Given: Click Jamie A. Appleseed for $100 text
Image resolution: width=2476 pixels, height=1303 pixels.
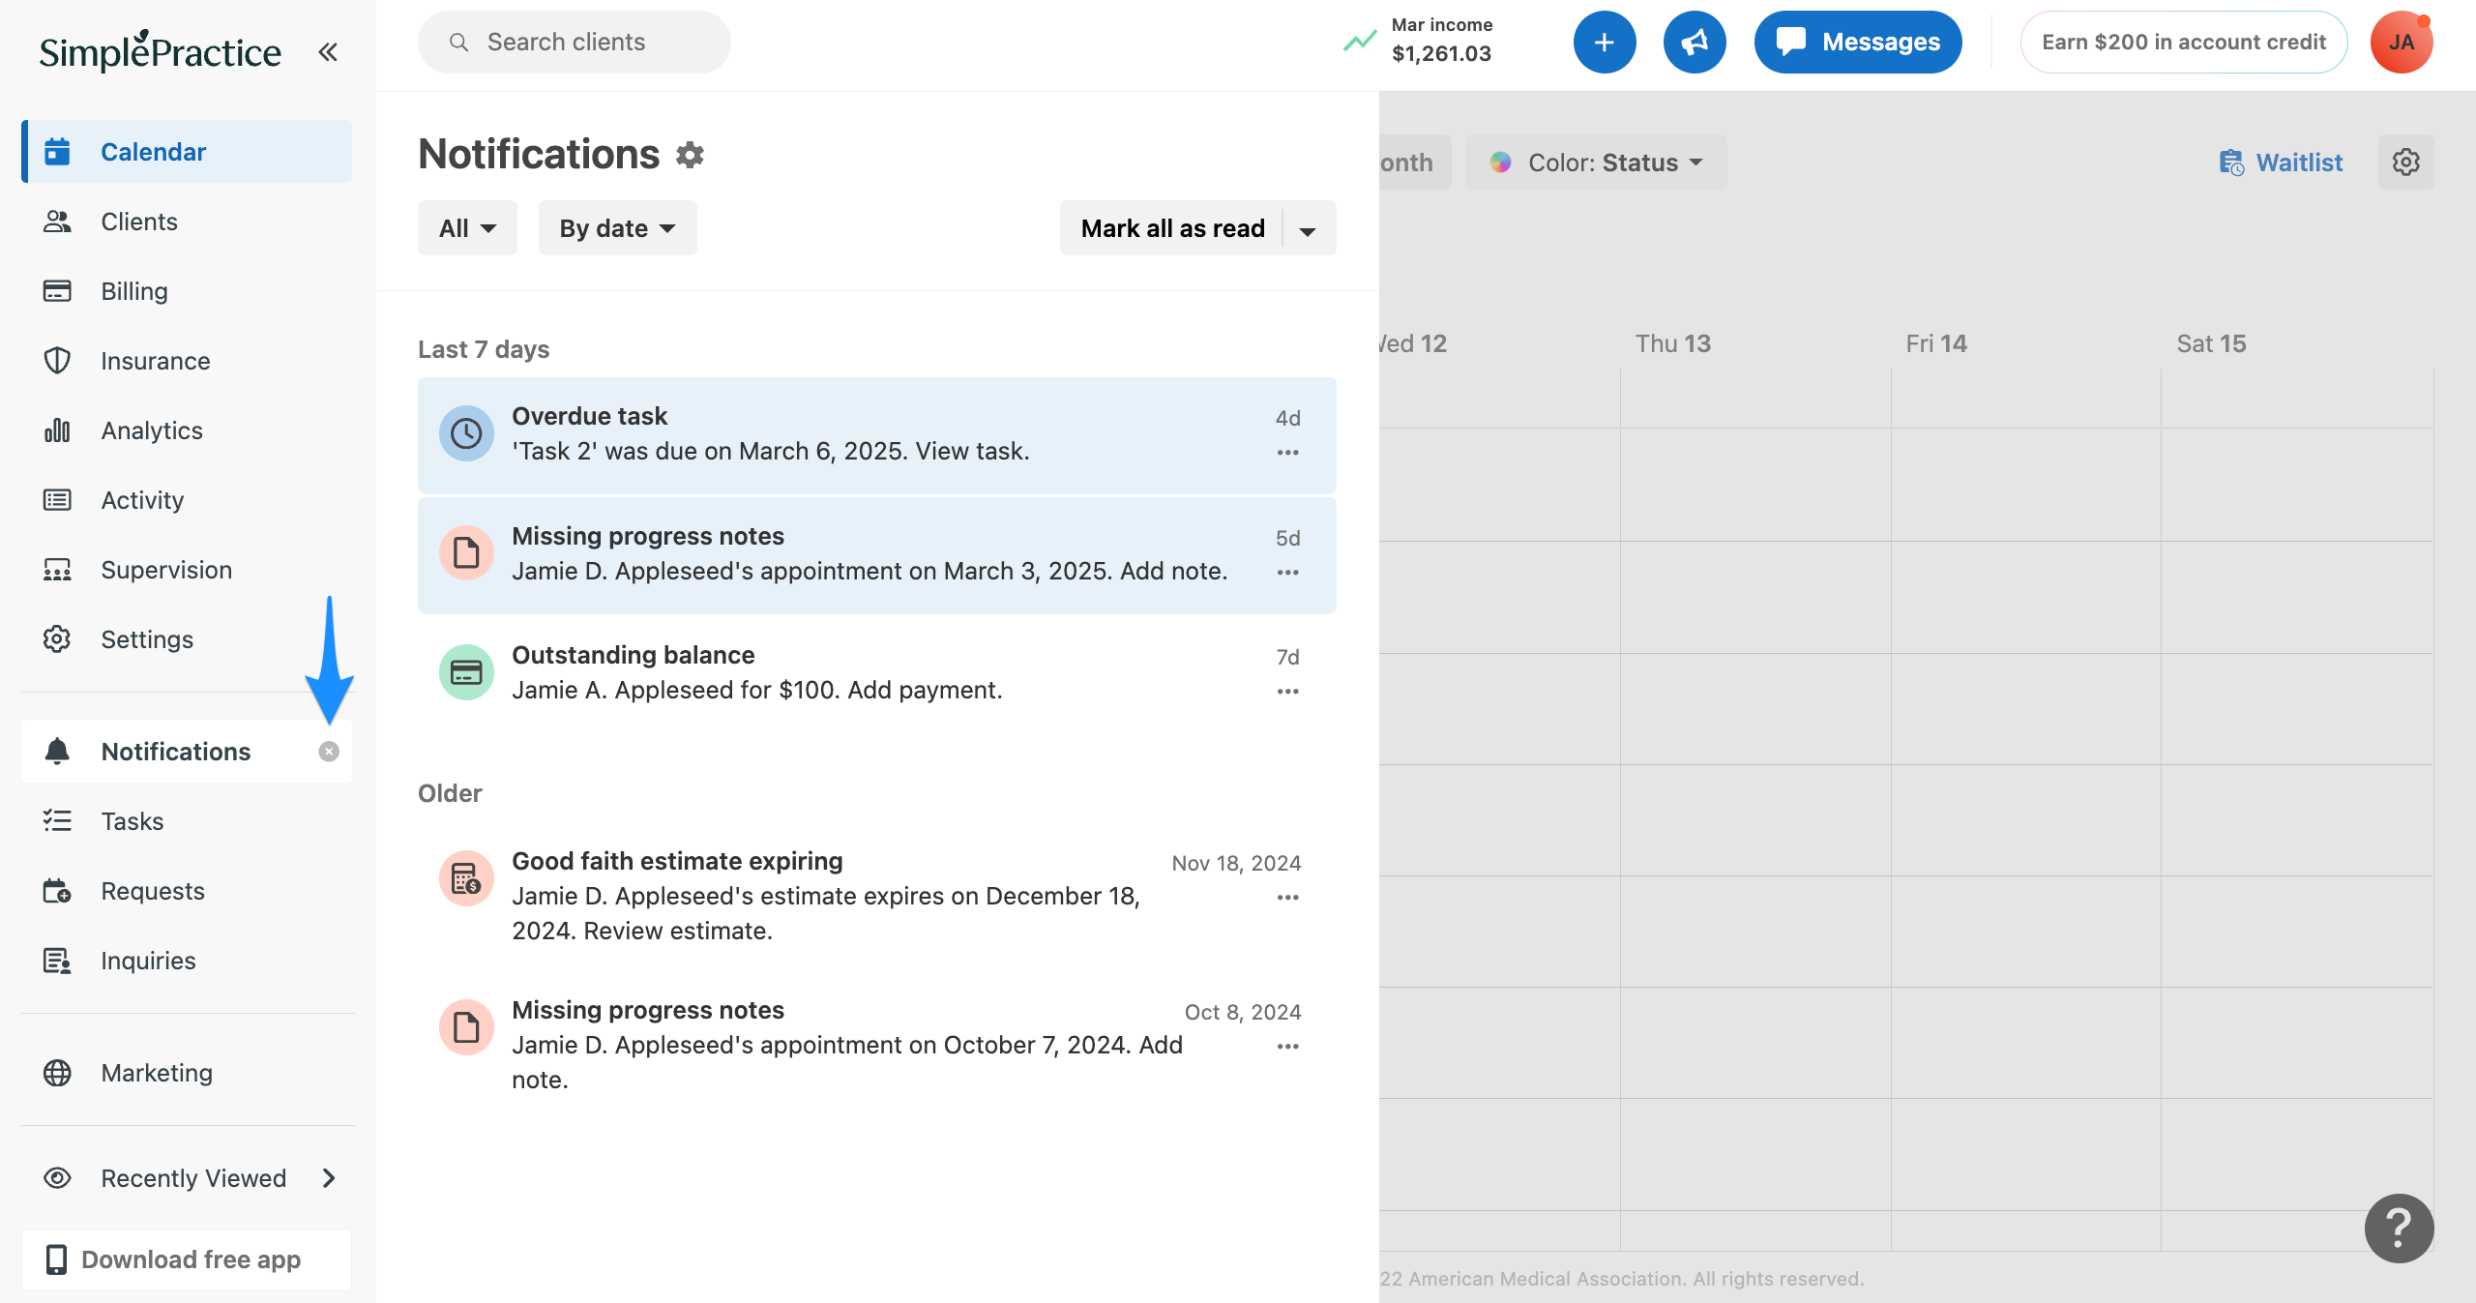Looking at the screenshot, I should 757,691.
